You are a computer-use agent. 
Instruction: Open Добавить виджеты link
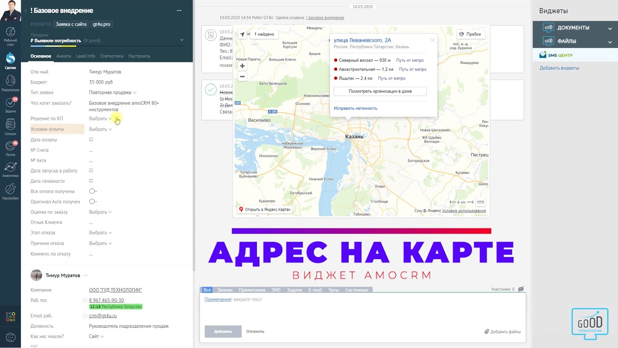(x=560, y=68)
